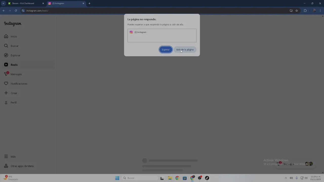Open the Windows Start menu
The height and width of the screenshot is (182, 324).
[117, 178]
